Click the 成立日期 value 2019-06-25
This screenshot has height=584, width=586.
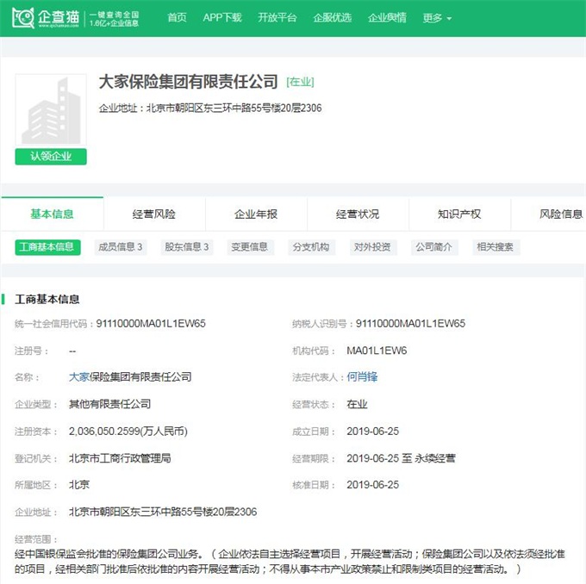(372, 432)
